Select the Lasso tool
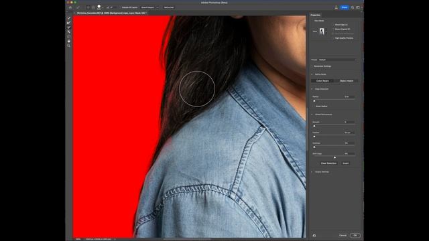 coord(68,36)
